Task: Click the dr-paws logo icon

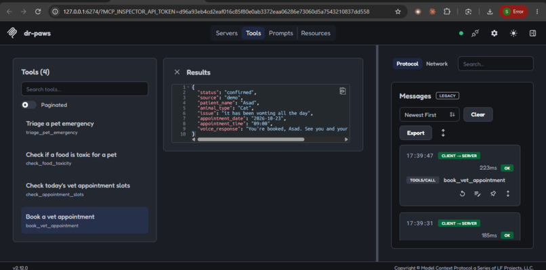Action: [12, 33]
